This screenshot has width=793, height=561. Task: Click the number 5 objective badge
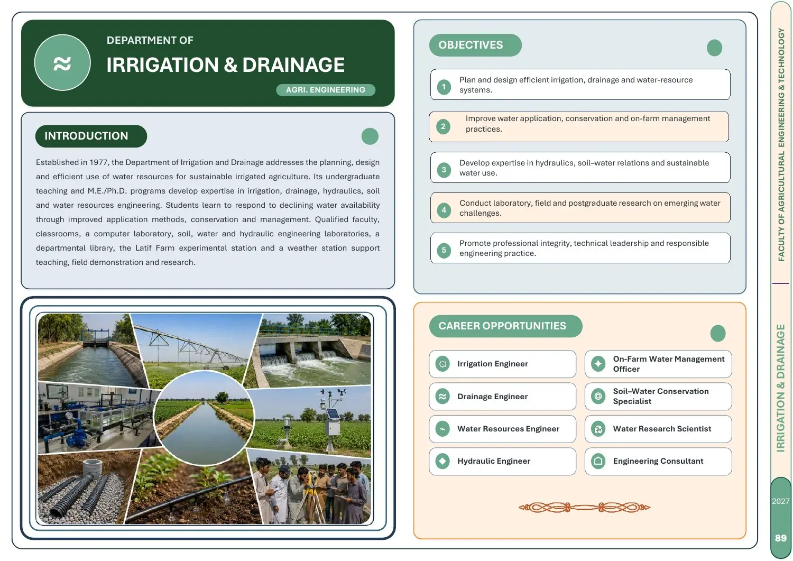coord(444,250)
